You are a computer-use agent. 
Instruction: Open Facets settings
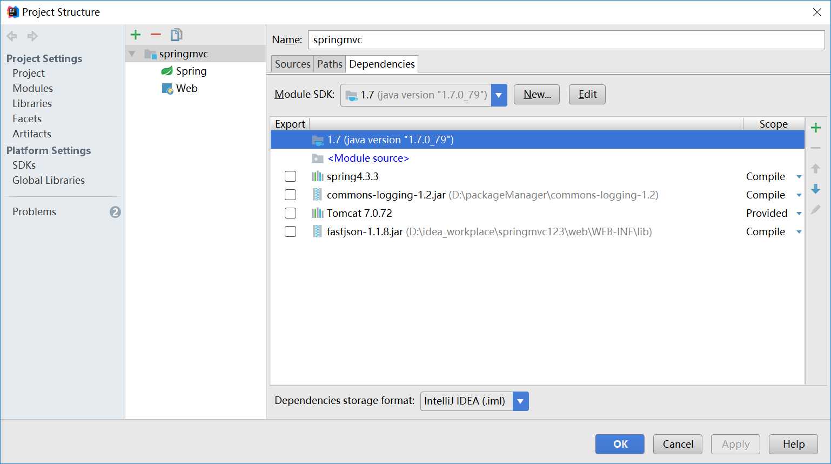point(27,118)
